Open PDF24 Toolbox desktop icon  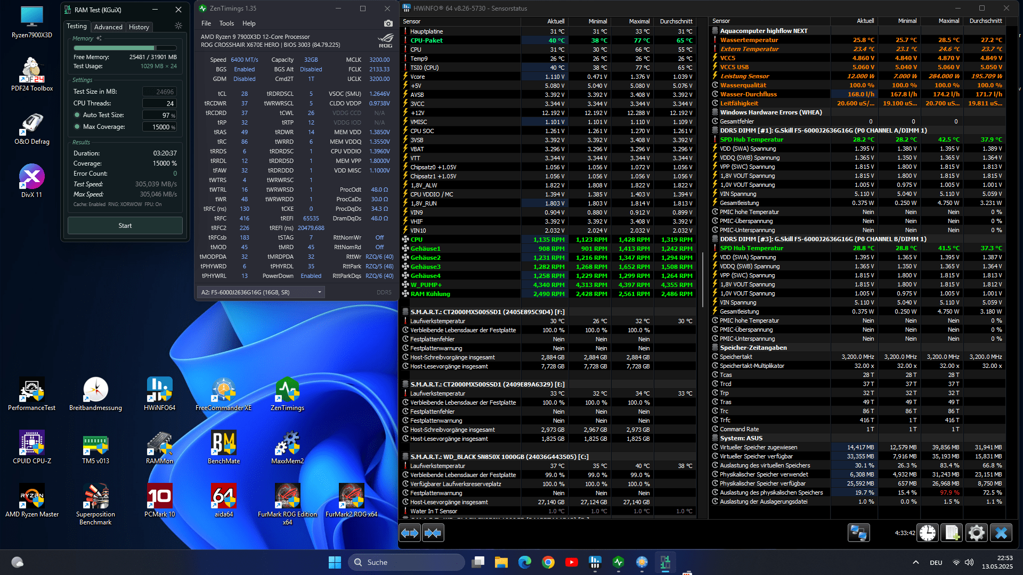pyautogui.click(x=32, y=75)
